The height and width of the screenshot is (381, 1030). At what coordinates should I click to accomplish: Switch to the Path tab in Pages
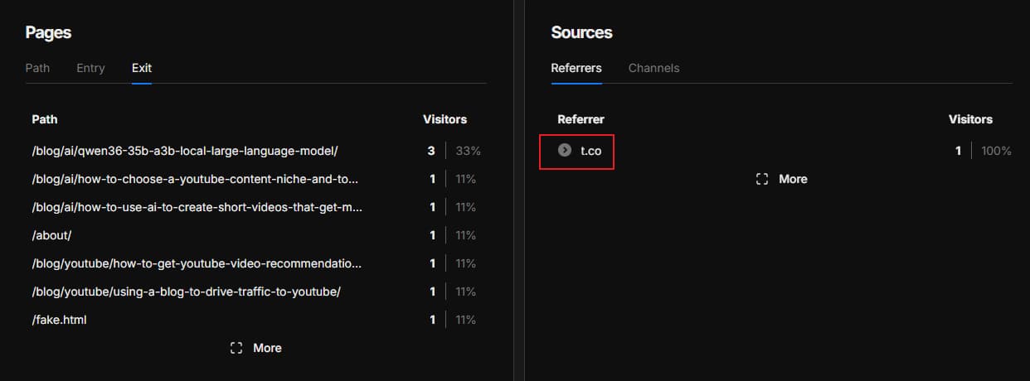[37, 68]
